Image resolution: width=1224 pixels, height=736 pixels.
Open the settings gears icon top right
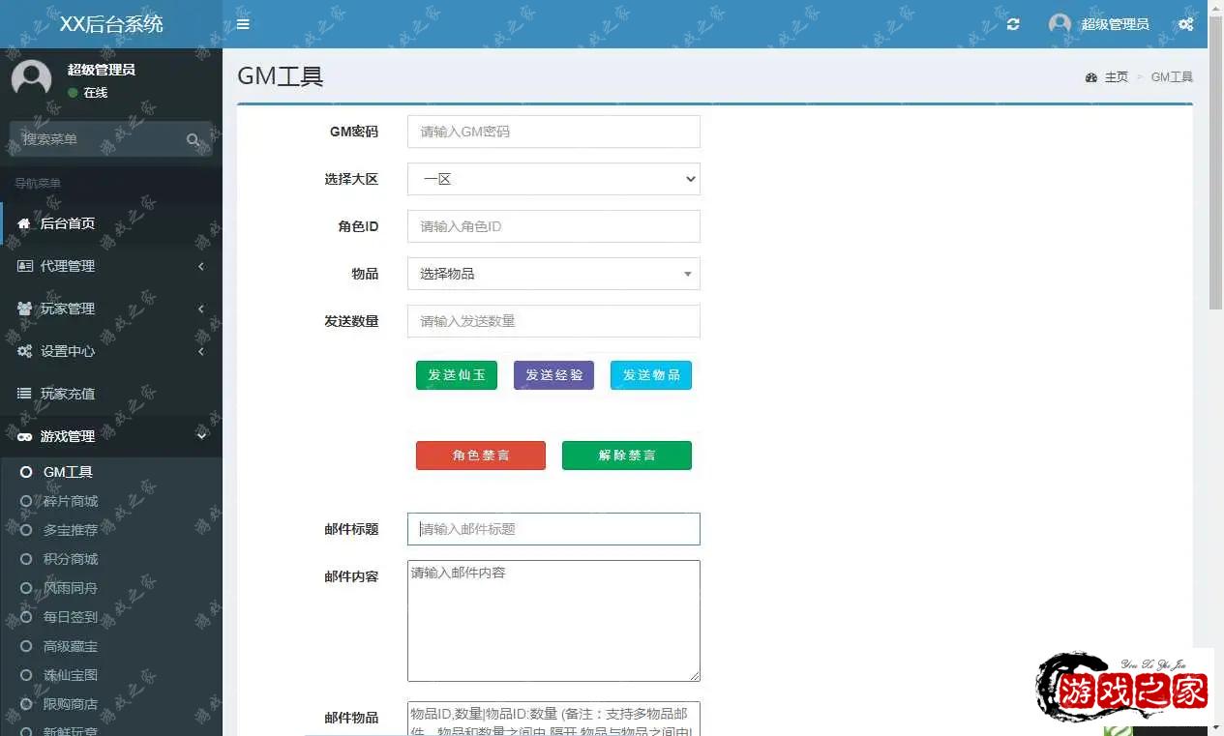[1185, 24]
